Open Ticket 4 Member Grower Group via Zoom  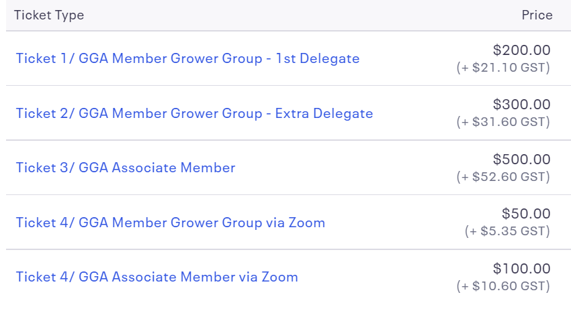pos(170,223)
